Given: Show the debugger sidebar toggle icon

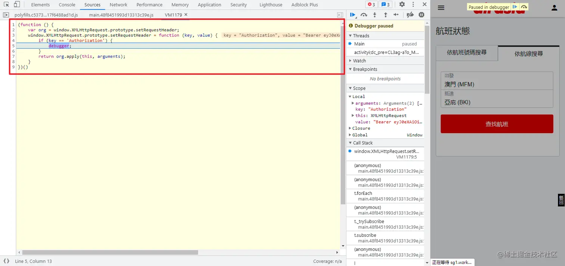Looking at the screenshot, I should 340,15.
